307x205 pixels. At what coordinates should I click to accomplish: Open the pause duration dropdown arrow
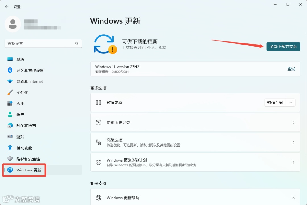coord(291,102)
